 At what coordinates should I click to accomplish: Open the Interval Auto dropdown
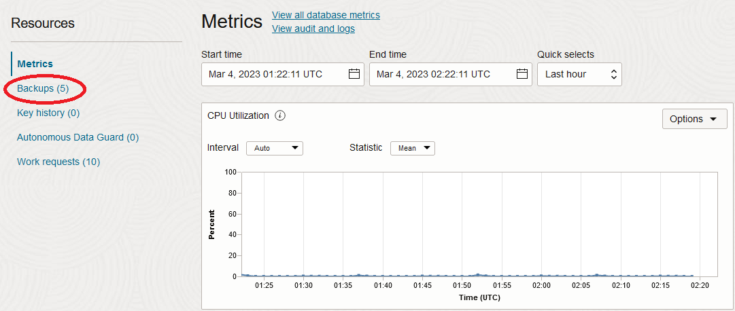(x=275, y=148)
